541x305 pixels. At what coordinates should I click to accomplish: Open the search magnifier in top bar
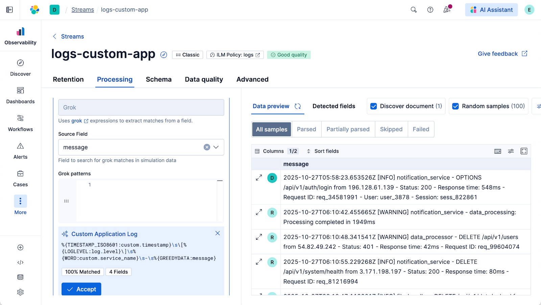pos(414,10)
